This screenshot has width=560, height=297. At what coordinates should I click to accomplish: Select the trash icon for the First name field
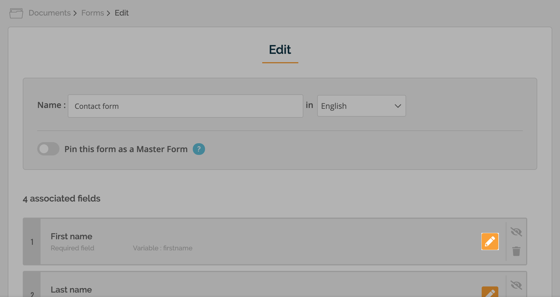click(516, 251)
